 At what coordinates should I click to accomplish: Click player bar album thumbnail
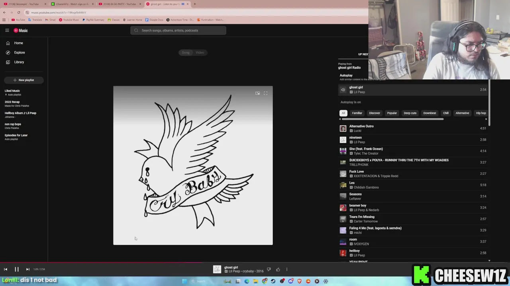(x=217, y=269)
